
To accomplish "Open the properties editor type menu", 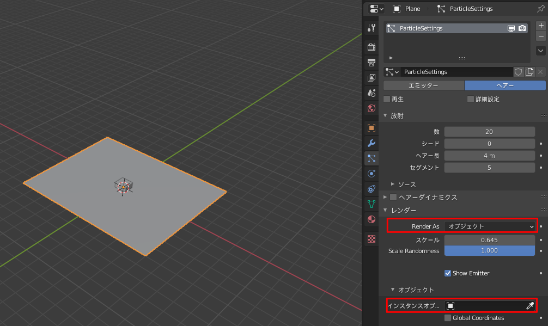I will [x=376, y=9].
